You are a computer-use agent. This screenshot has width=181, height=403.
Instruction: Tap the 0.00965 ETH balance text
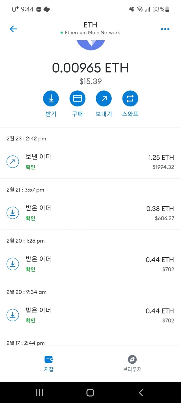coord(91,68)
